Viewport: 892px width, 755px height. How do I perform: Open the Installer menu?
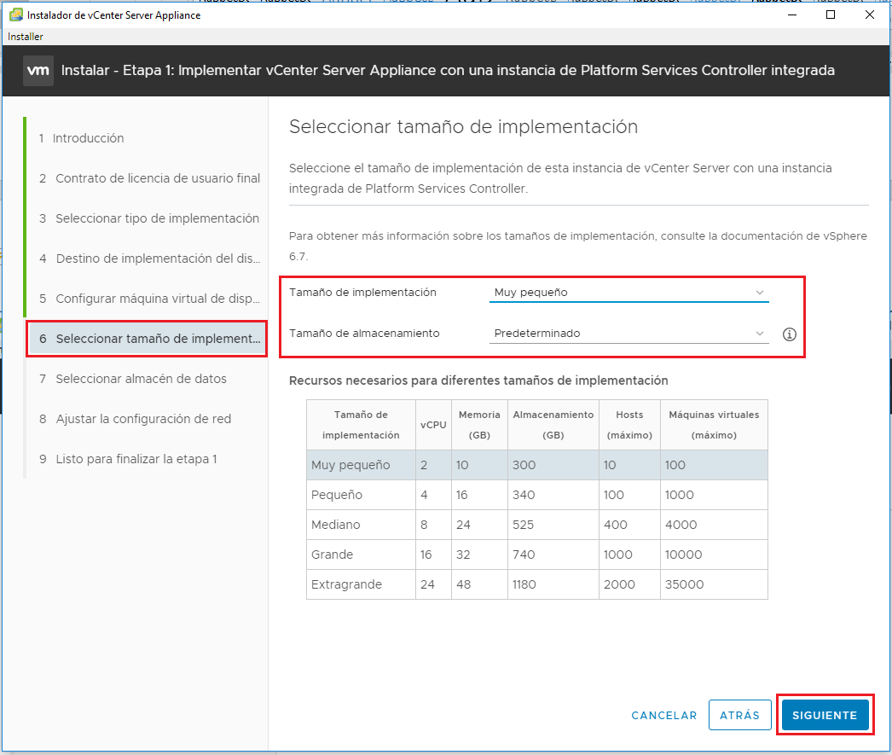(24, 37)
